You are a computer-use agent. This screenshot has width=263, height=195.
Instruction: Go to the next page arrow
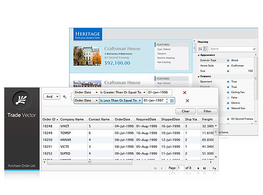[198, 168]
